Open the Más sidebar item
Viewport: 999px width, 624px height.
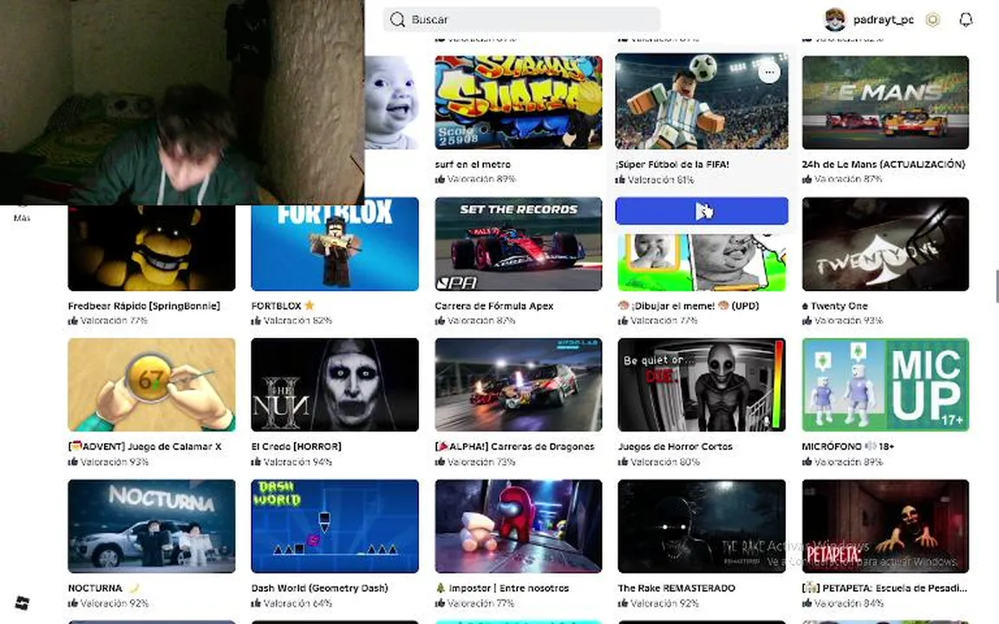coord(22,218)
